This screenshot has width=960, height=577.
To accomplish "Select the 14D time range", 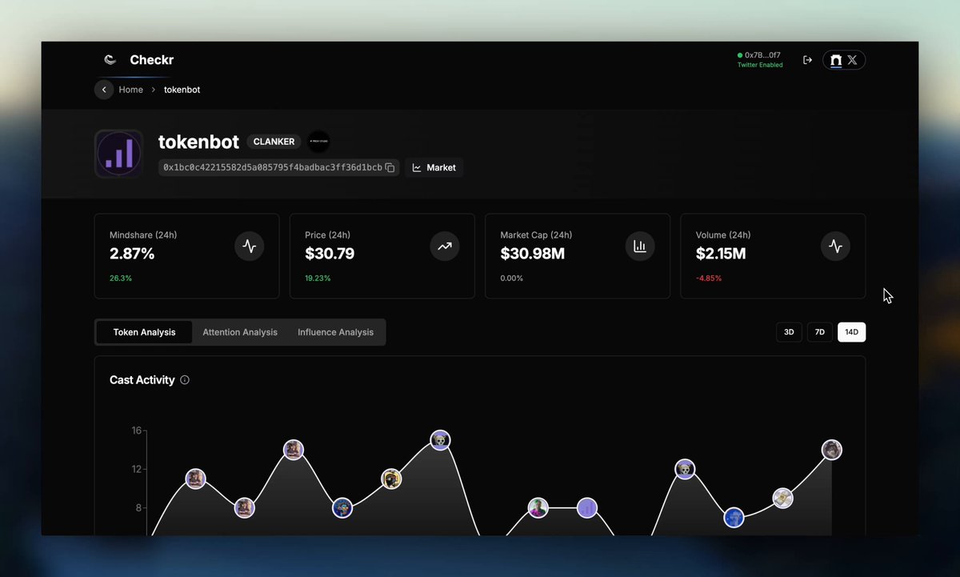I will tap(851, 332).
